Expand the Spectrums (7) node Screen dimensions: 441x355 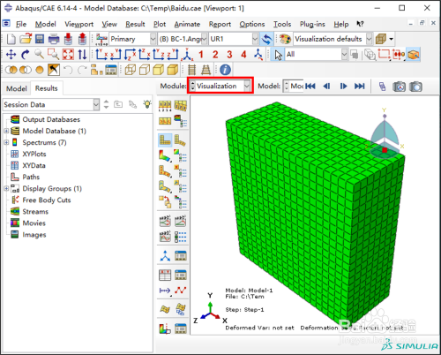tap(6, 142)
